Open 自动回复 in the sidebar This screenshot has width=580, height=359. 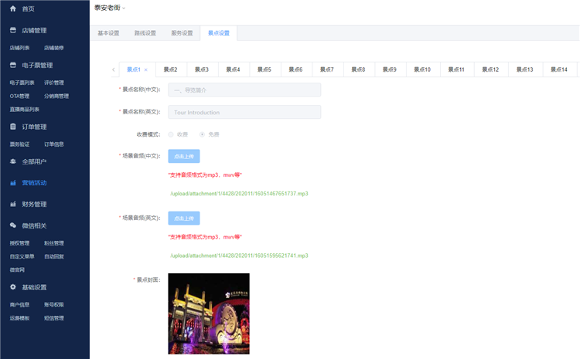coord(54,256)
